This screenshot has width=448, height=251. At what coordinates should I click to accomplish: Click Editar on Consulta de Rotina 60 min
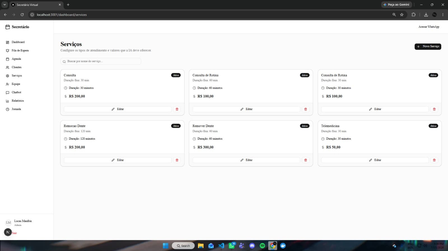click(246, 109)
